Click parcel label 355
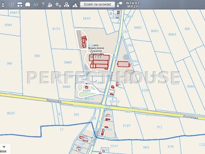Screen dimensions: 205x154 pos(76,115)
